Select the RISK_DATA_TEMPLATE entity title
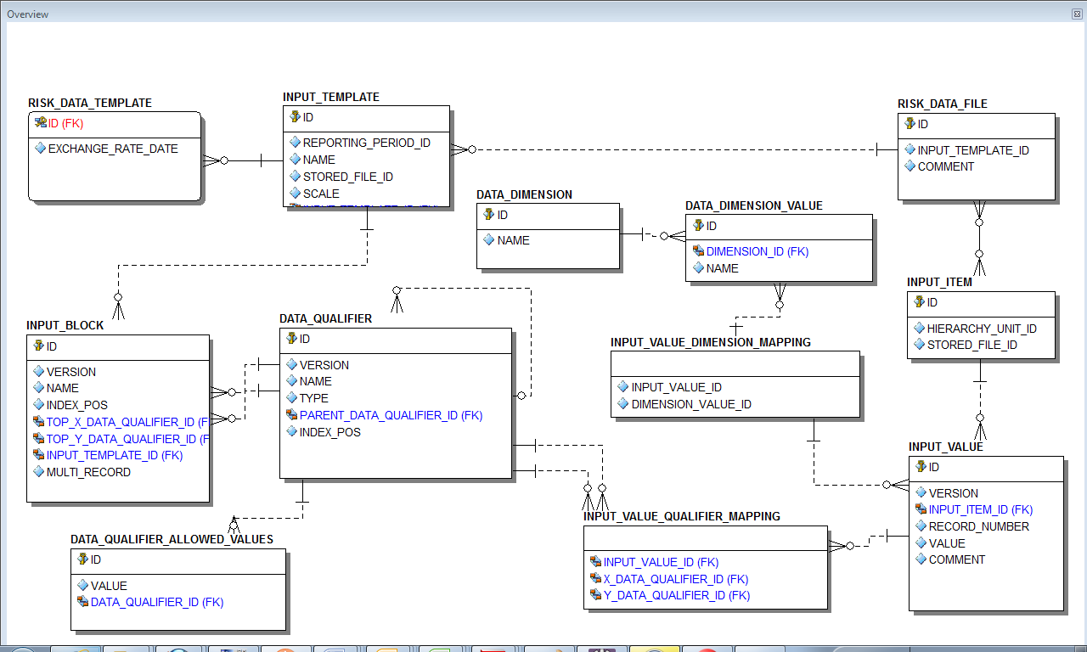Image resolution: width=1087 pixels, height=652 pixels. pos(90,103)
